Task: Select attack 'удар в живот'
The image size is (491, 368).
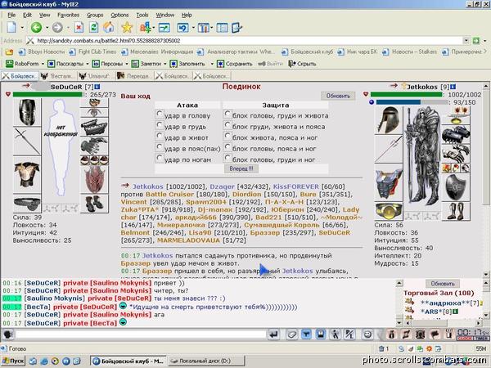Action: click(x=160, y=136)
